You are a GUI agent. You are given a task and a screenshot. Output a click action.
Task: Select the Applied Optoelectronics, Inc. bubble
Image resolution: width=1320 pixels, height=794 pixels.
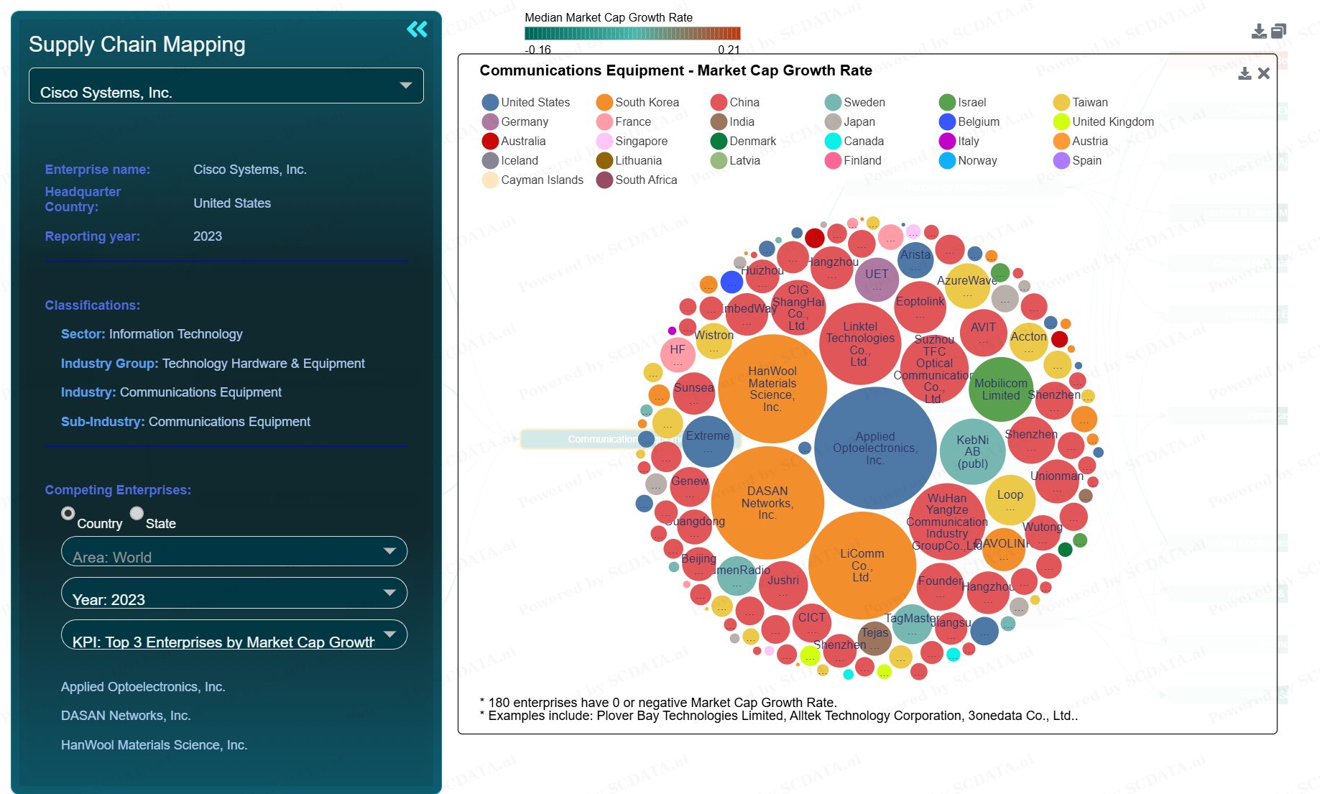875,448
